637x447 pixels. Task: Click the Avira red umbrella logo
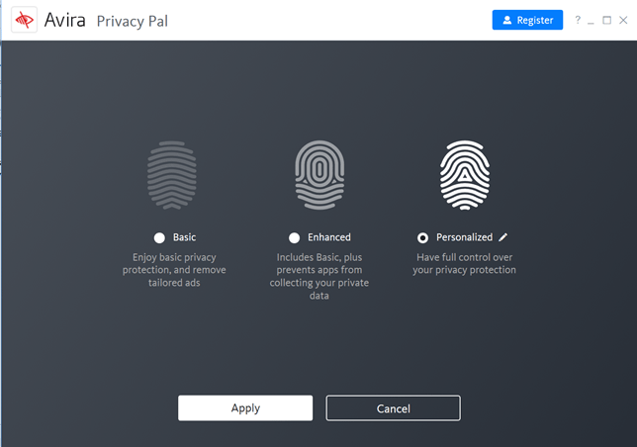coord(24,20)
